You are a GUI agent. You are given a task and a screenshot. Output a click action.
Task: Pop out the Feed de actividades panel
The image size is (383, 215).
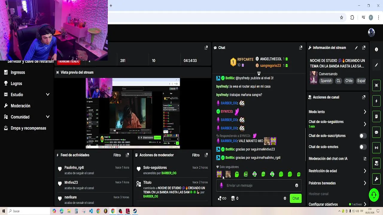pyautogui.click(x=127, y=155)
